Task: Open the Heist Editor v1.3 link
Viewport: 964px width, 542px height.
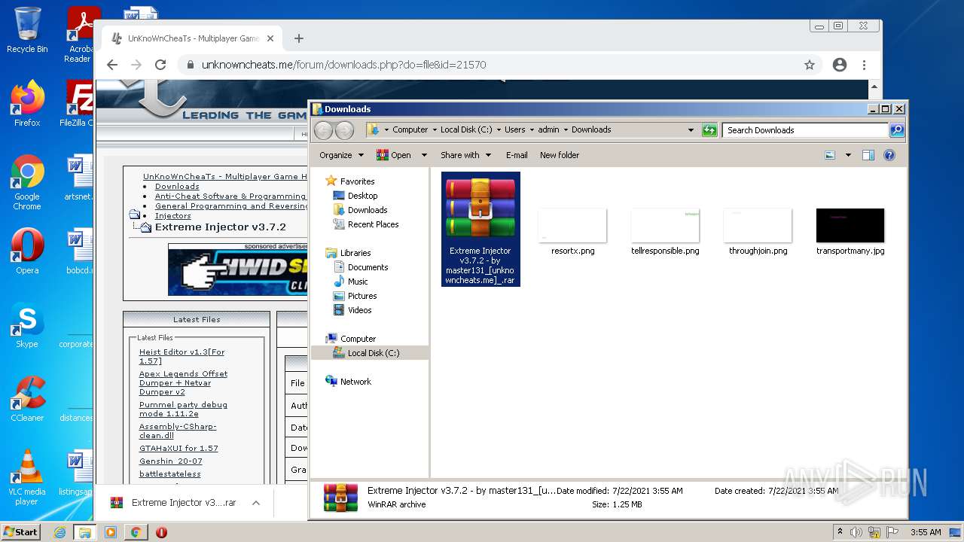Action: coord(182,356)
